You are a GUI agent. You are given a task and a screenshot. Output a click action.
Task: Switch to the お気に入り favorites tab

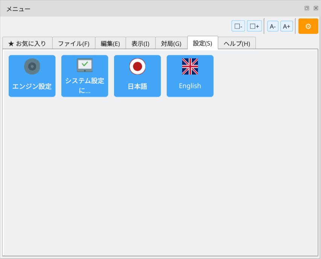[27, 43]
